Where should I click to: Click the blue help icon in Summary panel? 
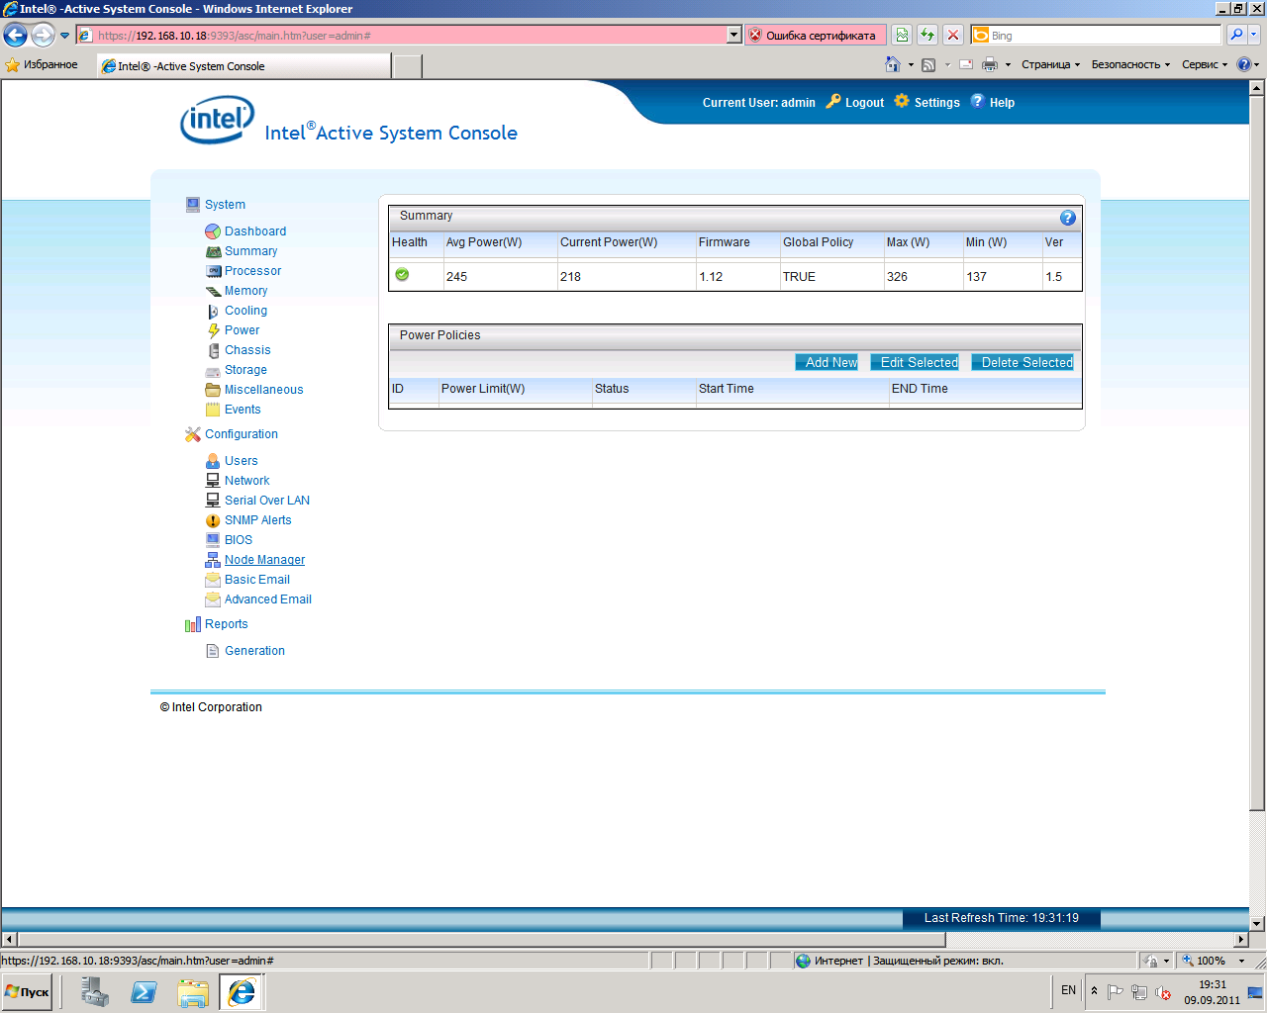(x=1067, y=218)
